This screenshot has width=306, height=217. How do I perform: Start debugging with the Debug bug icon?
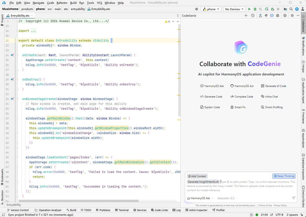coord(255,9)
